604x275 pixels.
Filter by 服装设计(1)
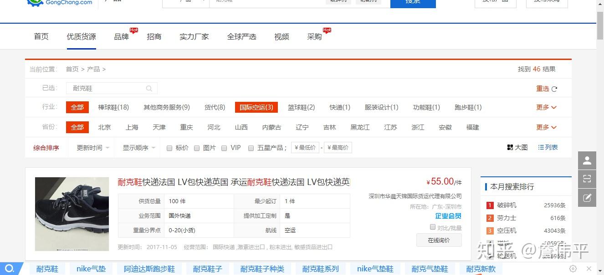coord(381,107)
